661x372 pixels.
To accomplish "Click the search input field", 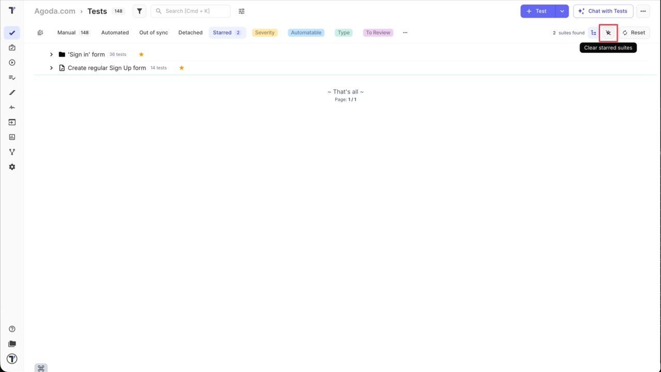I will pyautogui.click(x=191, y=11).
